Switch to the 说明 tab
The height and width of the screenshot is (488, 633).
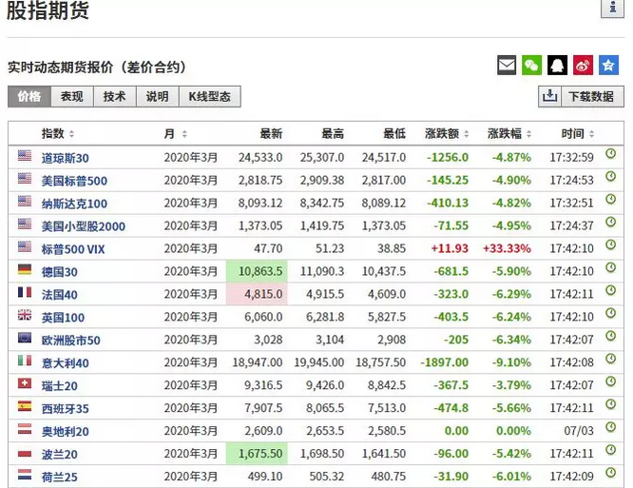(x=158, y=96)
